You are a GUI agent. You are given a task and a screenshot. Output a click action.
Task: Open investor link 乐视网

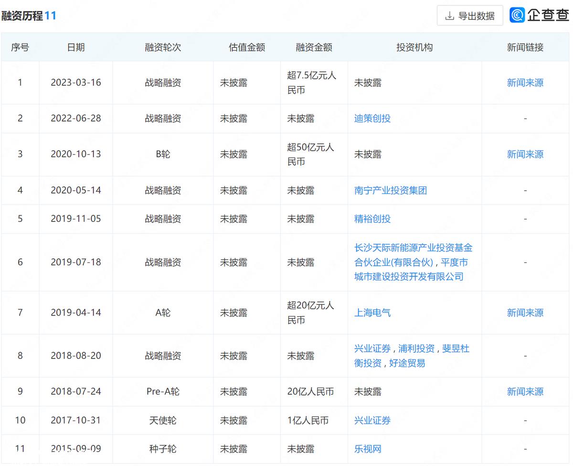coord(368,449)
